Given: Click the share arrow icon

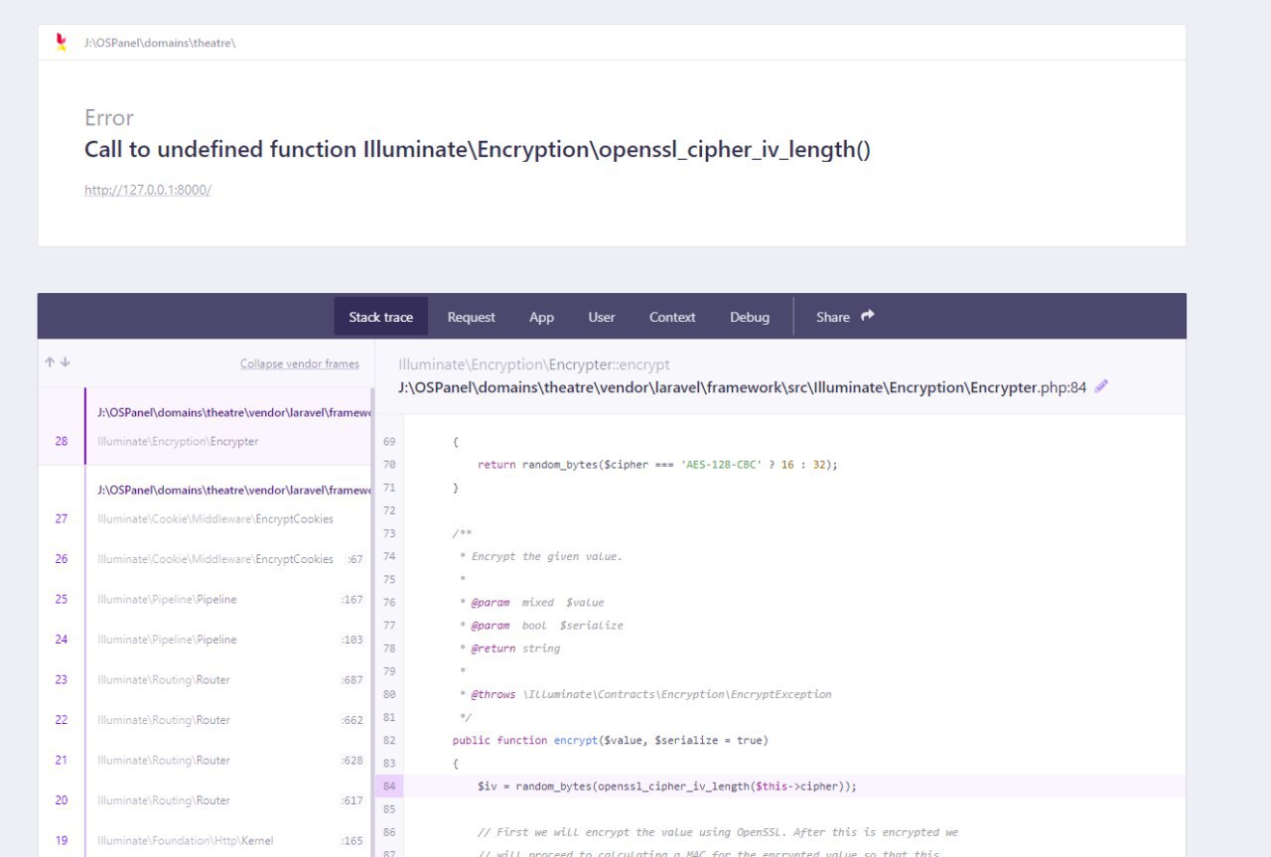Looking at the screenshot, I should click(867, 316).
